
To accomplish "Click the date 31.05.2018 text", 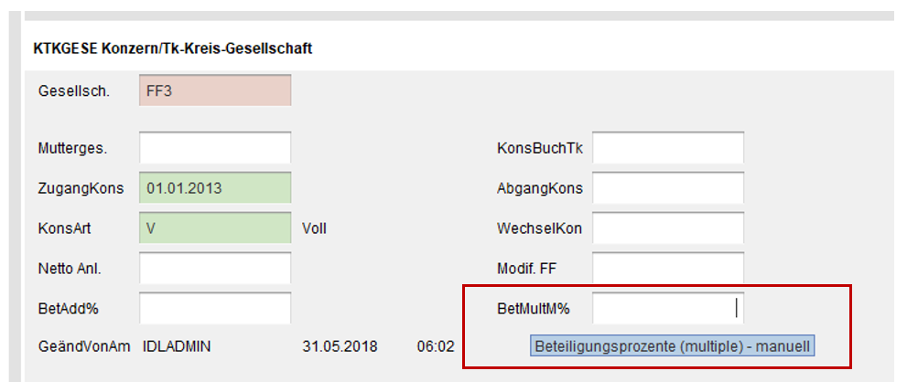I will click(340, 347).
